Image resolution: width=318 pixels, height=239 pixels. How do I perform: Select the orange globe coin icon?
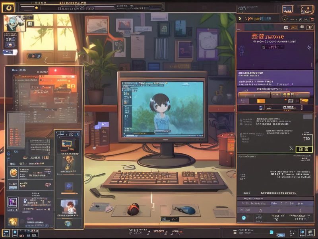(x=14, y=173)
